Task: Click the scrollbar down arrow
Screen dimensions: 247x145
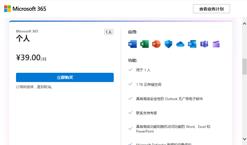Action: pyautogui.click(x=244, y=139)
